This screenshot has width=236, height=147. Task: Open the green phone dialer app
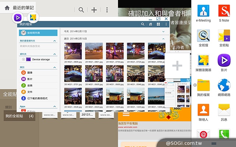(x=224, y=134)
